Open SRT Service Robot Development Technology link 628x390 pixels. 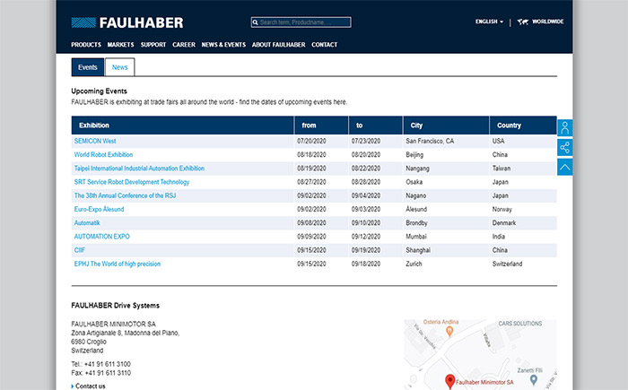click(131, 182)
